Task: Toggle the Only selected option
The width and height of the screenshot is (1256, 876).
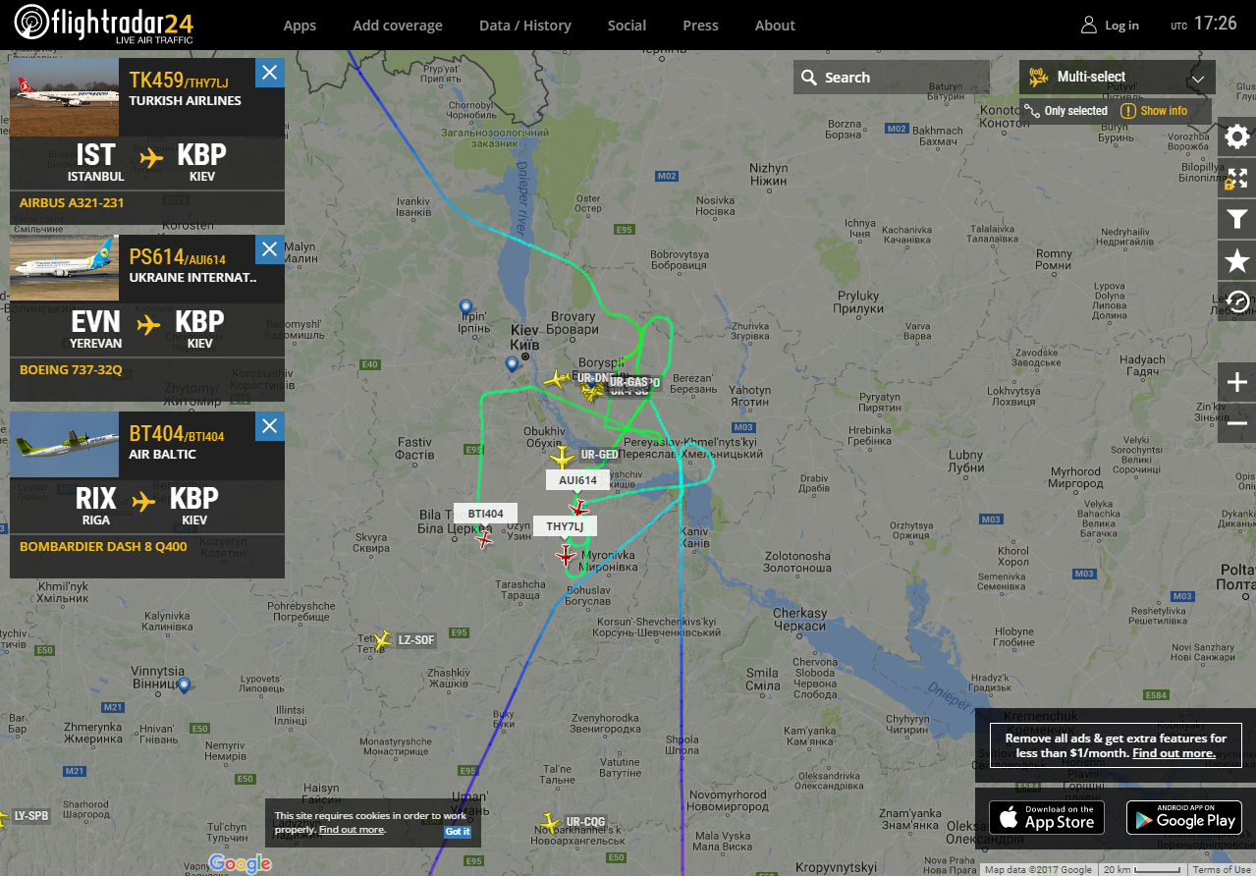Action: point(1065,111)
